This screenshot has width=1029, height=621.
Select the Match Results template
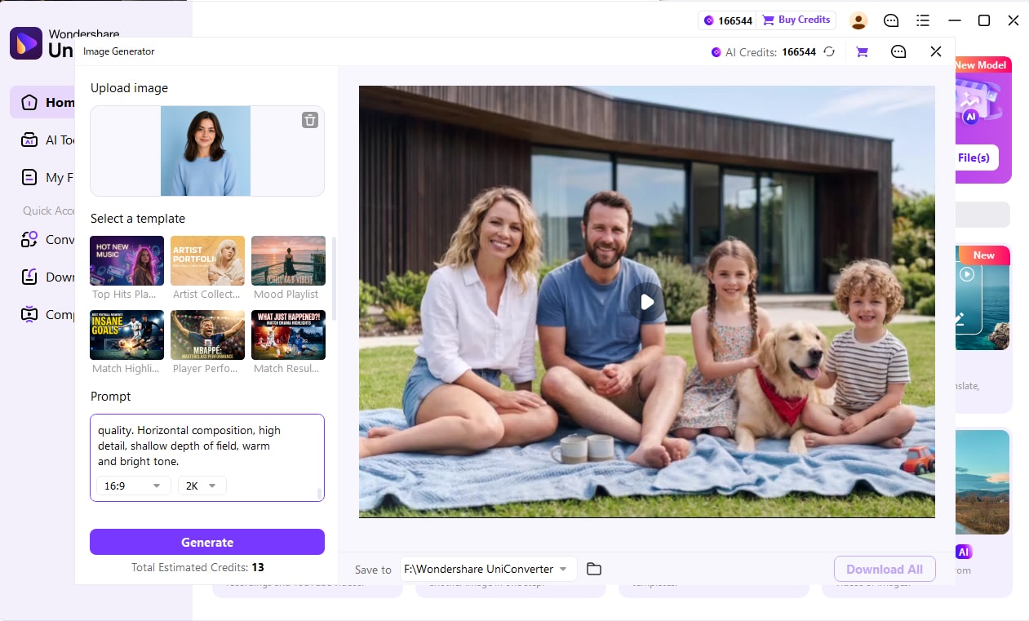[x=288, y=335]
